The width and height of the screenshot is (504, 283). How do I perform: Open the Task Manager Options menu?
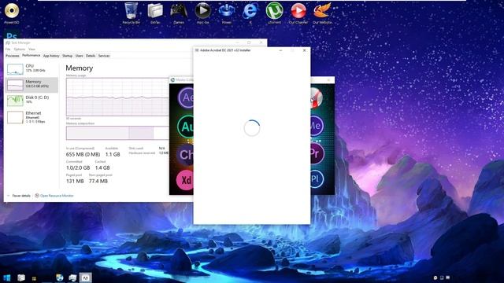pos(19,49)
